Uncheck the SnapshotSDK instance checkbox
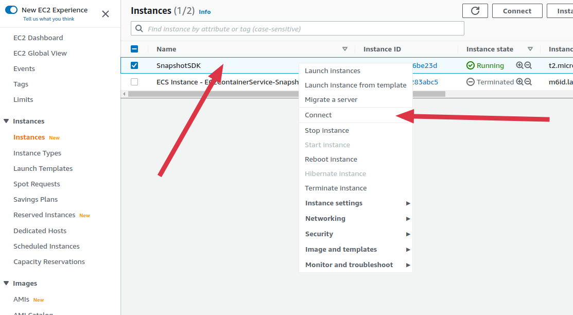 tap(134, 65)
